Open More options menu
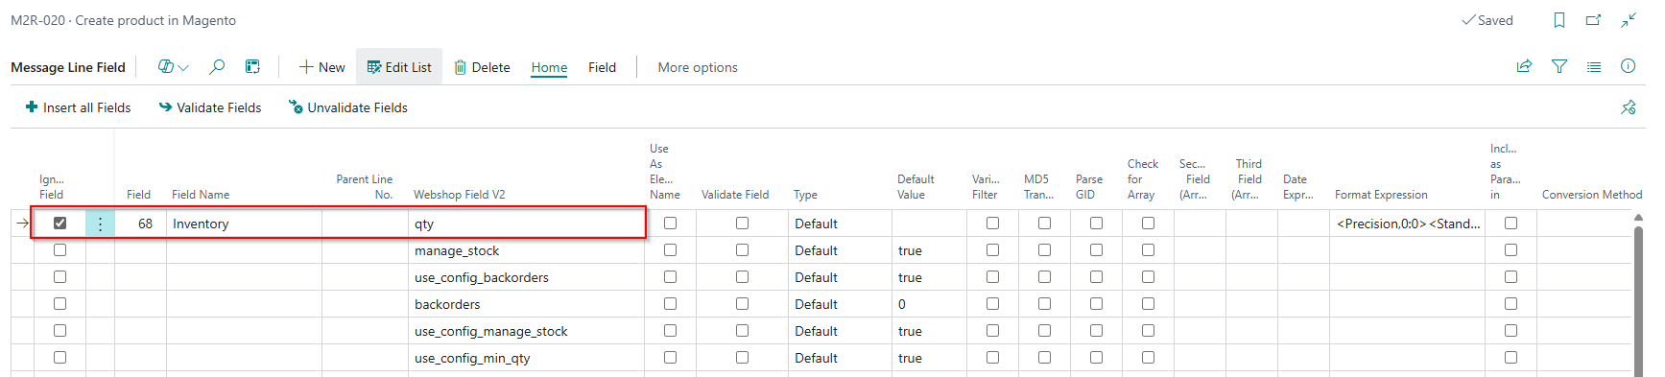 tap(698, 67)
